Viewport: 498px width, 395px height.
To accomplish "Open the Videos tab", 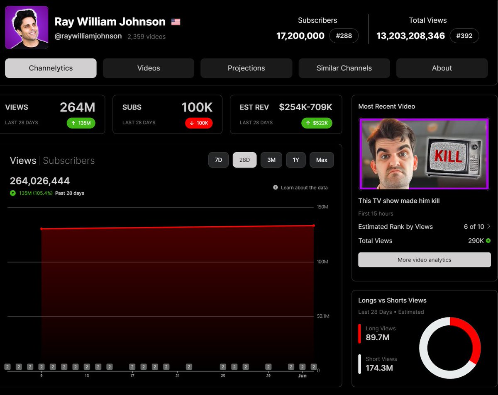I will [x=149, y=68].
